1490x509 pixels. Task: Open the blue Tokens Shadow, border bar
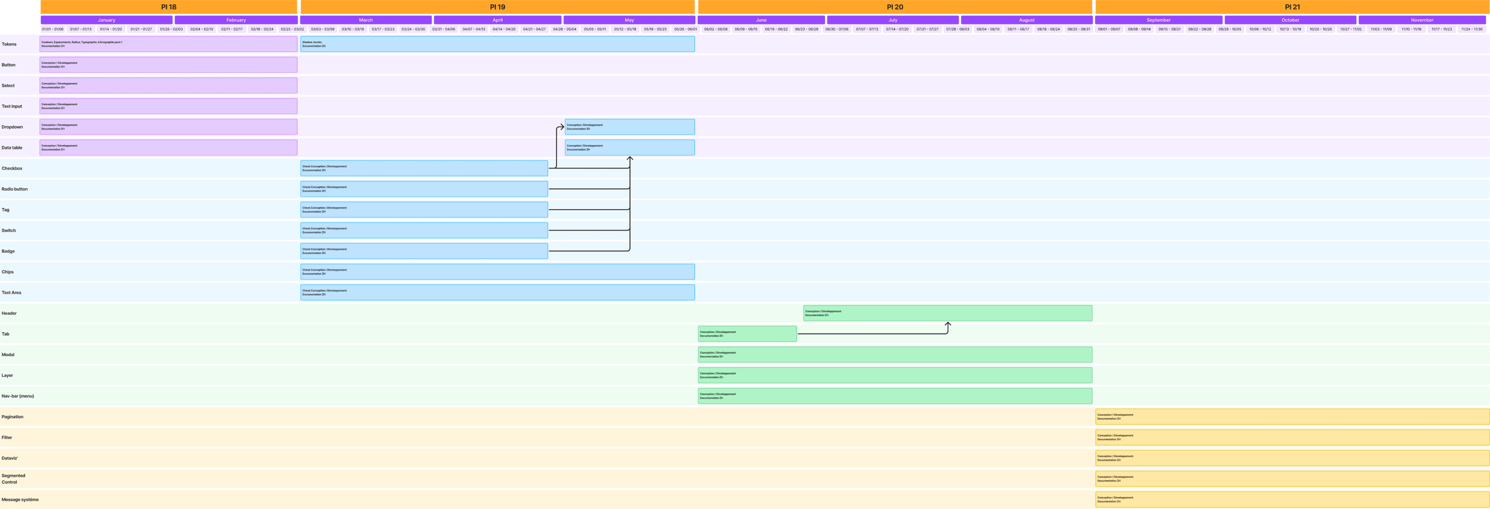[497, 44]
